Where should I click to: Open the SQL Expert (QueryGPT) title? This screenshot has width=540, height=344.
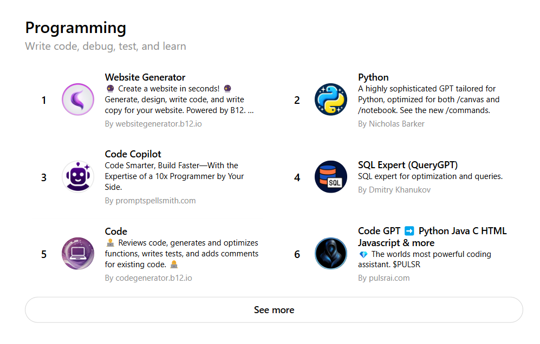[x=408, y=165]
